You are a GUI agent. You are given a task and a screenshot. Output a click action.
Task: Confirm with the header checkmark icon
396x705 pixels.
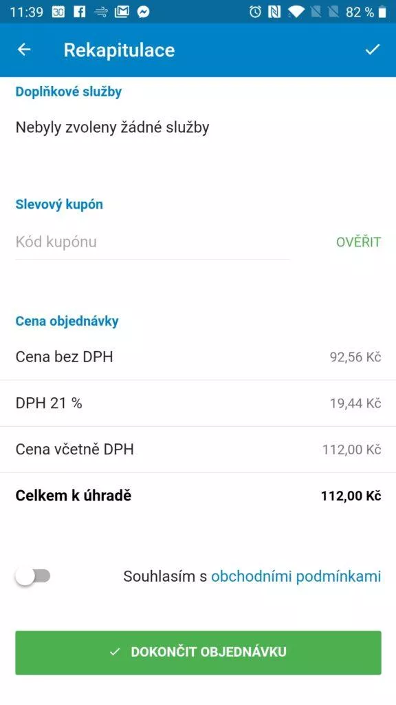coord(372,50)
